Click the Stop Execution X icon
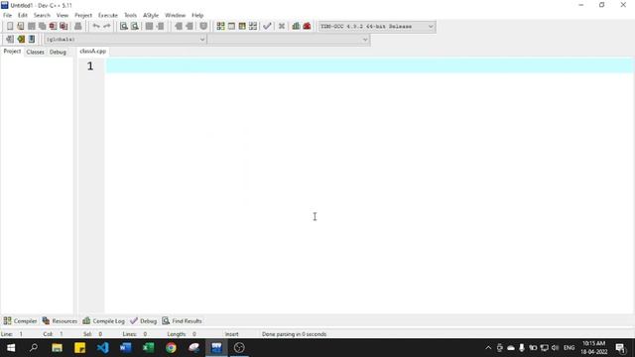This screenshot has width=635, height=357. [282, 27]
